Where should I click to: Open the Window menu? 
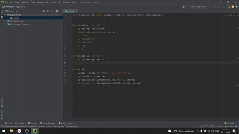point(66,3)
